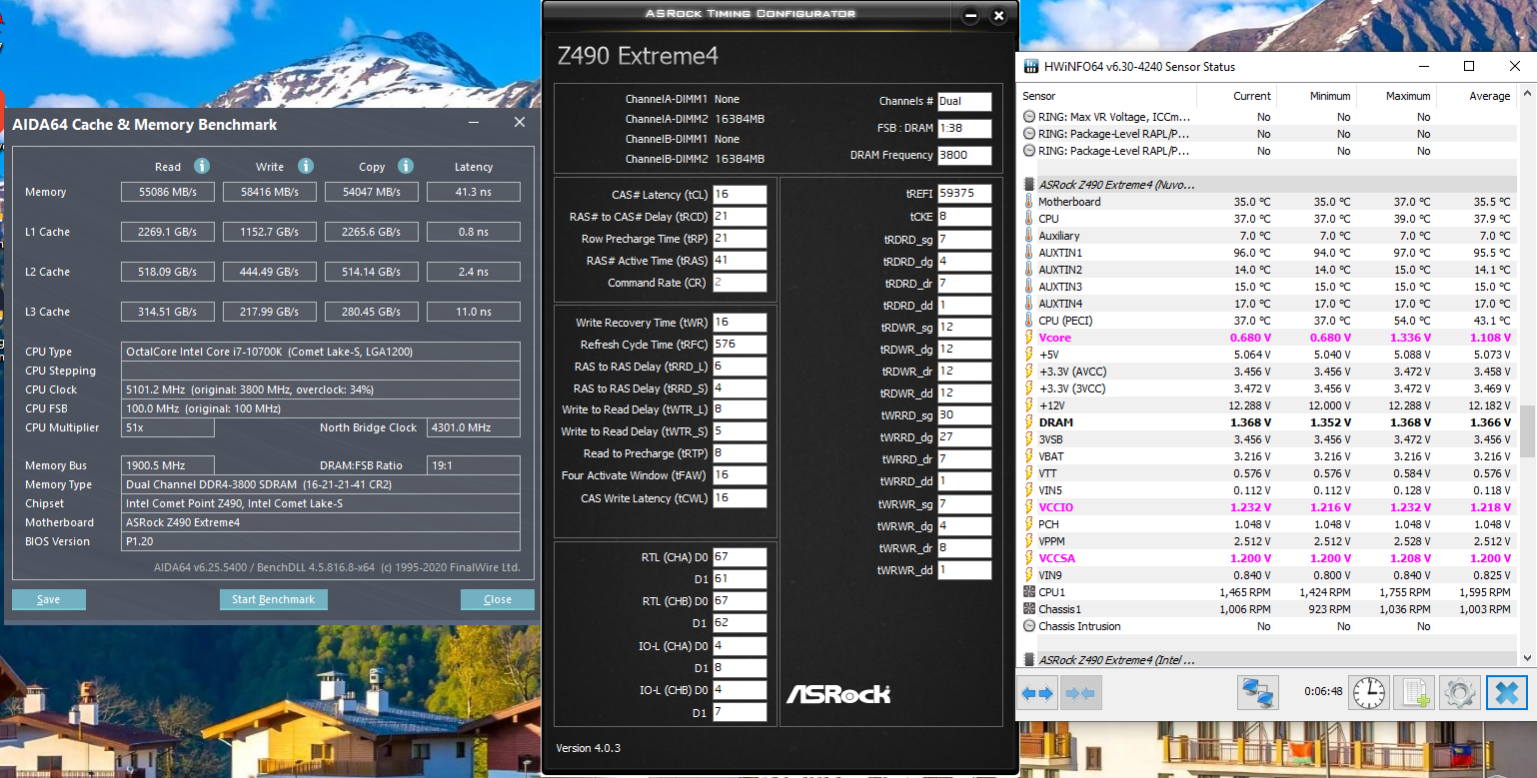1537x778 pixels.
Task: Click the Row Precharge Time (tRP) field
Action: coord(740,239)
